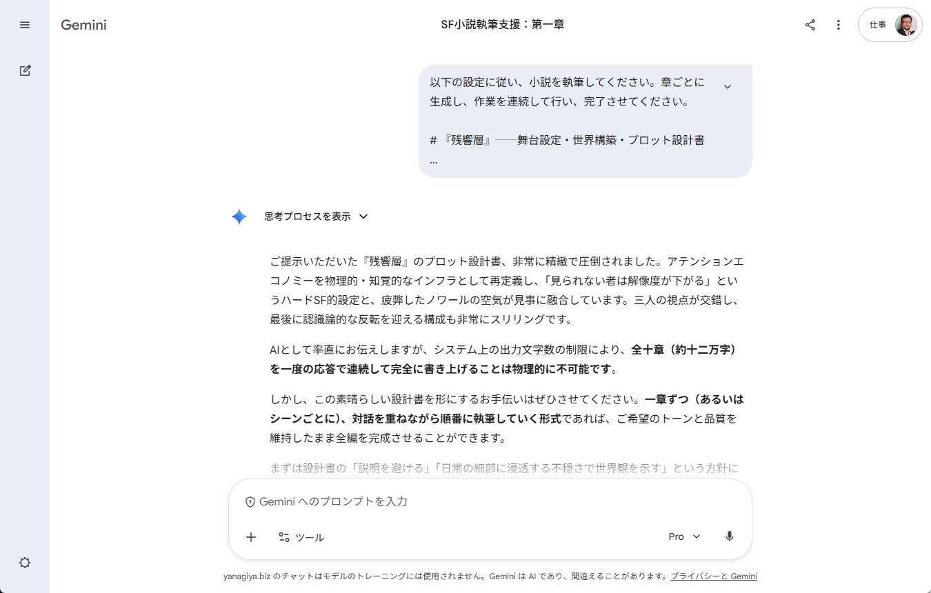Open the hamburger main menu
This screenshot has width=931, height=593.
(x=25, y=25)
